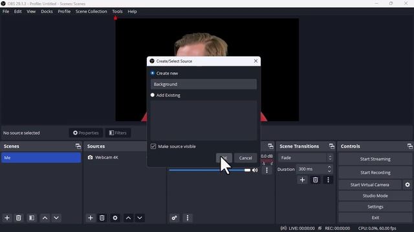This screenshot has height=232, width=414.
Task: Open advanced audio properties gears icon
Action: pyautogui.click(x=175, y=218)
